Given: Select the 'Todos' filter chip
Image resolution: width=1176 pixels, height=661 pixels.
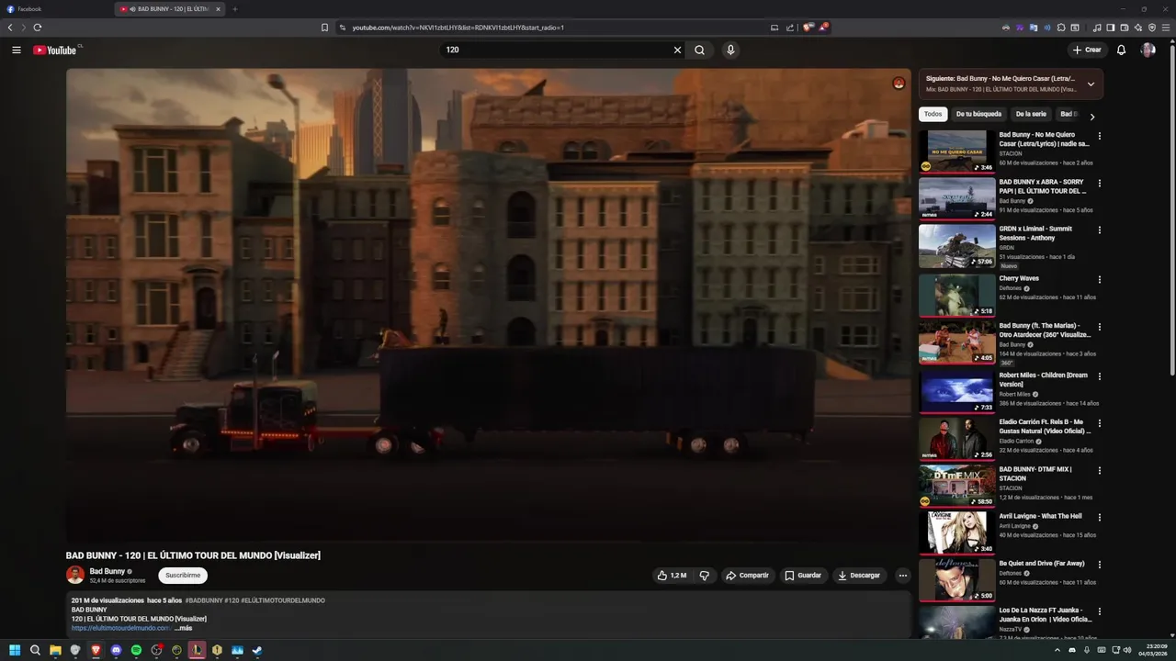Looking at the screenshot, I should coord(933,114).
